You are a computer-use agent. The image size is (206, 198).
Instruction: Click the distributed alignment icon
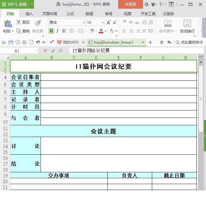[150, 31]
